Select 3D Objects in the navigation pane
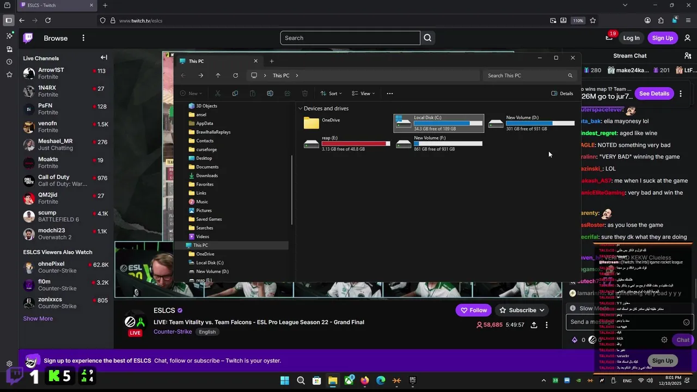The image size is (697, 392). [206, 106]
